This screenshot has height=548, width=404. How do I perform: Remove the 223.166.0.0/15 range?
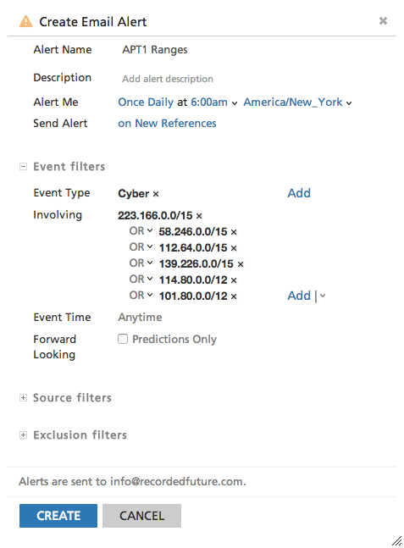(199, 216)
